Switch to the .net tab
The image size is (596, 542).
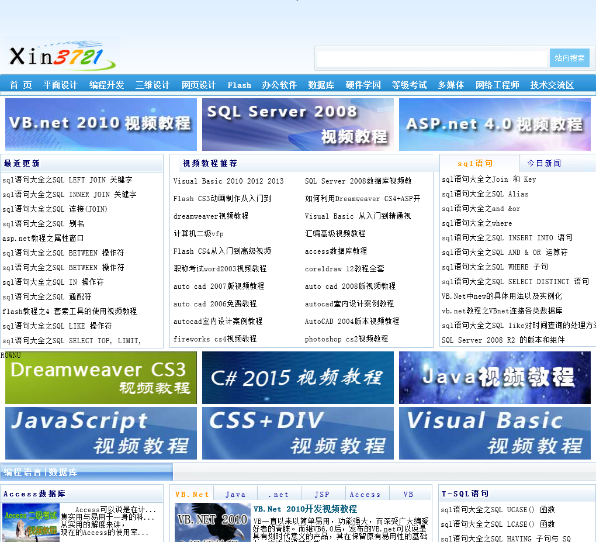coord(279,495)
